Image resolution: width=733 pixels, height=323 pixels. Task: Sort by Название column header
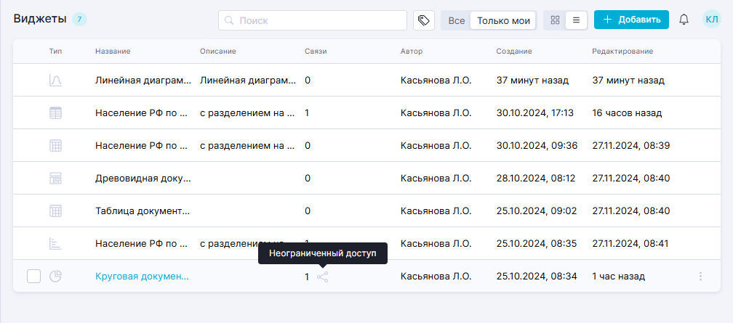click(112, 52)
